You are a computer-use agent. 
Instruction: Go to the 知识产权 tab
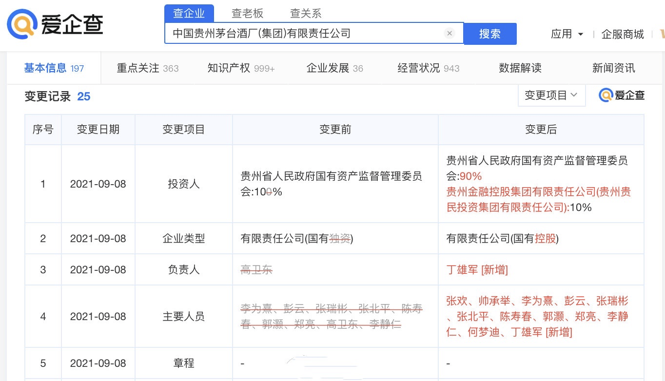click(241, 68)
